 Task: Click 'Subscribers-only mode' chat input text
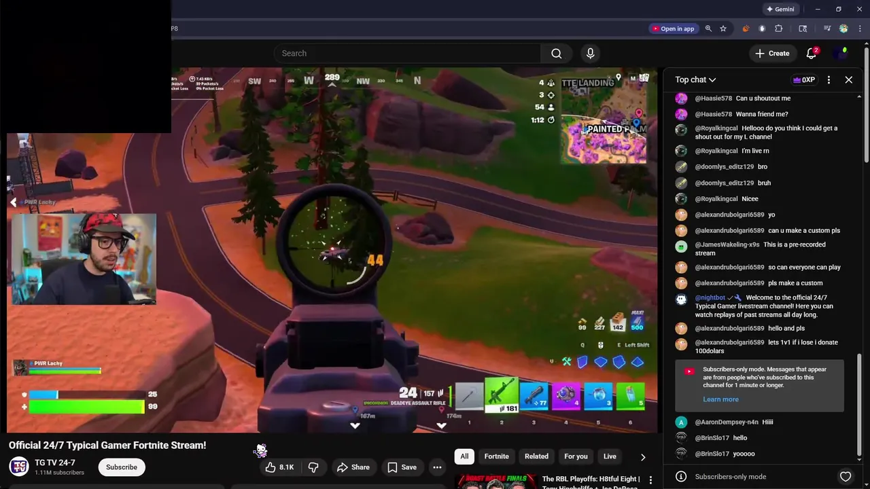(731, 477)
